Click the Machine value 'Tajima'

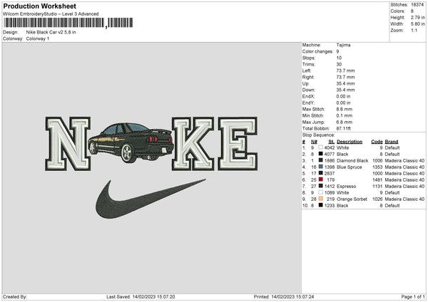343,45
